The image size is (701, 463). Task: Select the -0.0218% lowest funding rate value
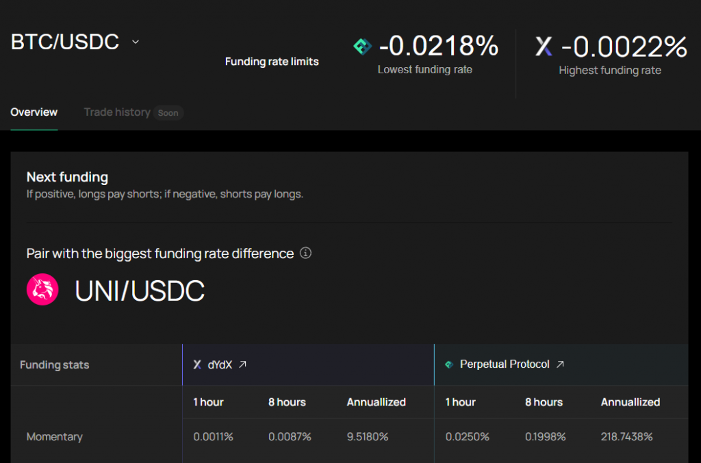[x=438, y=47]
